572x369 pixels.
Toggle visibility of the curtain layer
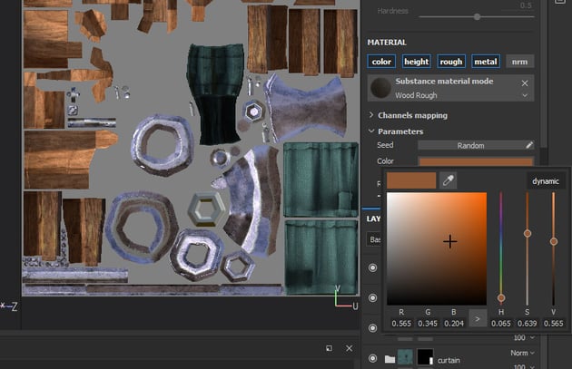[372, 359]
